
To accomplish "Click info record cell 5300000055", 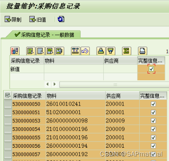I will pos(29,137).
